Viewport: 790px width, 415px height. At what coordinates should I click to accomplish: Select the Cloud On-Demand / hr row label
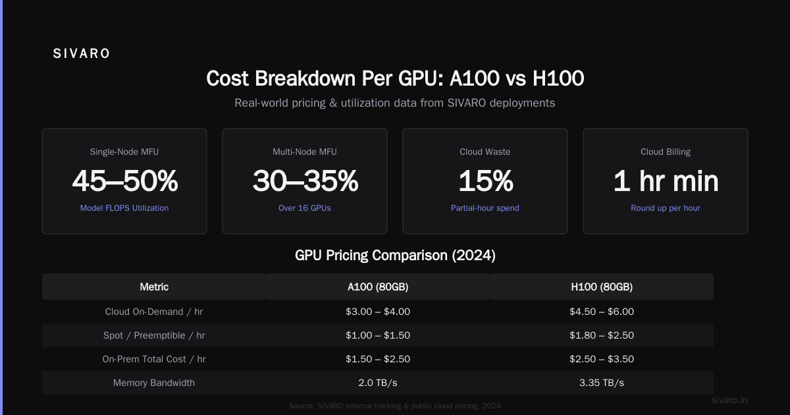pos(154,312)
